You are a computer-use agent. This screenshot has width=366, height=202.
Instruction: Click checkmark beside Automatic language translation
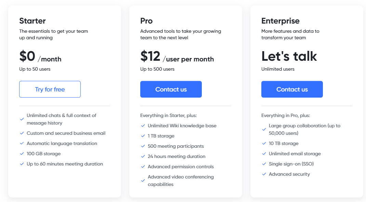(x=22, y=144)
